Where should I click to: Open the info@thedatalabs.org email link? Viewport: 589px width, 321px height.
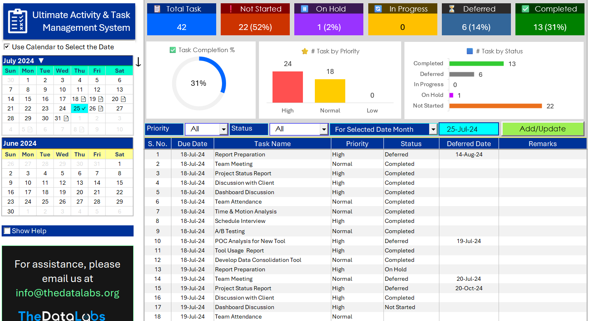point(67,293)
